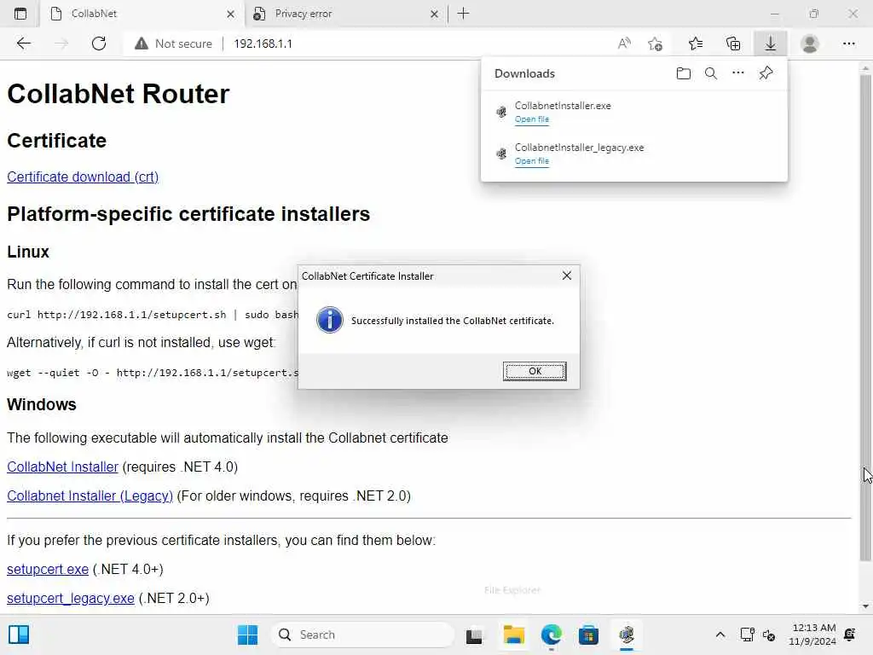Close the Privacy error tab
The height and width of the screenshot is (655, 873).
(434, 14)
